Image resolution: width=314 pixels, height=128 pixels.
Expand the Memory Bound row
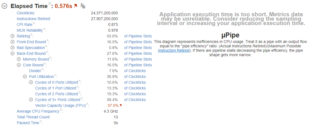coord(19,59)
